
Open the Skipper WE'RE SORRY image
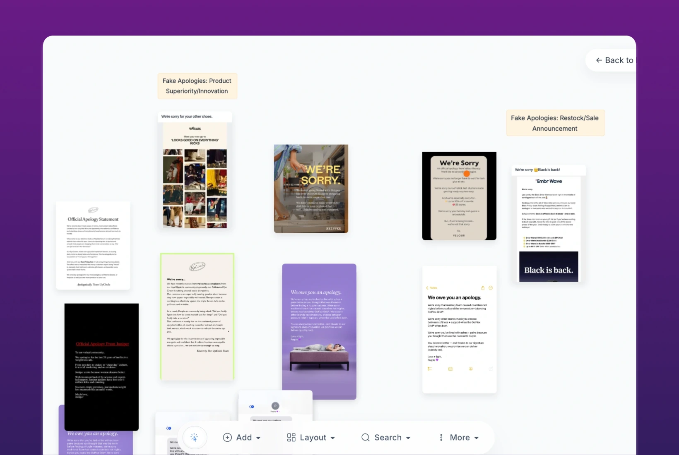311,189
